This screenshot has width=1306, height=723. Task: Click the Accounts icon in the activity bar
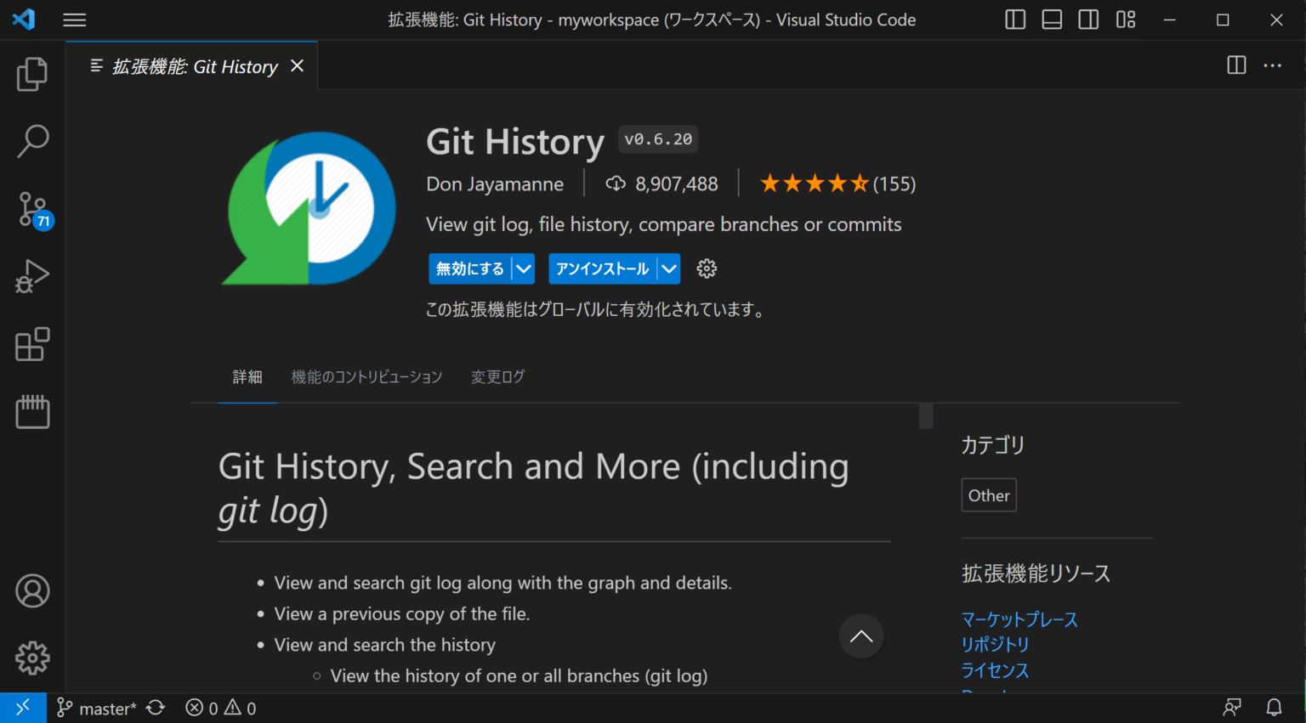tap(32, 590)
